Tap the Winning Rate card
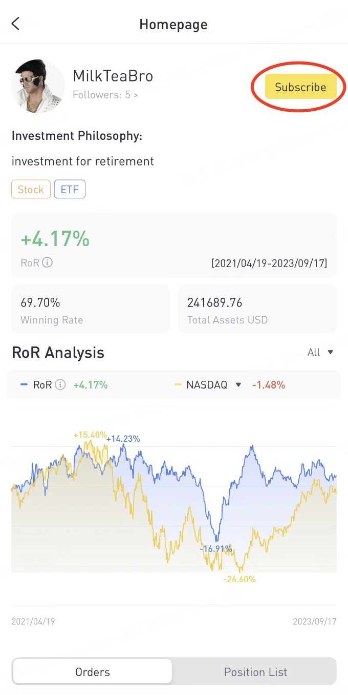348x695 pixels. coord(91,309)
